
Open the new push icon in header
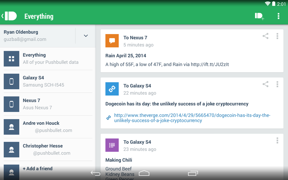(x=259, y=16)
